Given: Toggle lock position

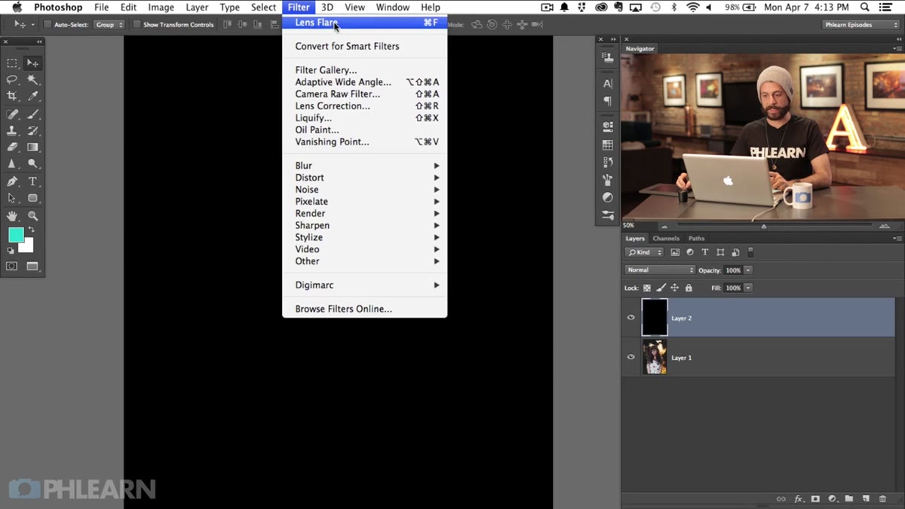Looking at the screenshot, I should (x=675, y=288).
